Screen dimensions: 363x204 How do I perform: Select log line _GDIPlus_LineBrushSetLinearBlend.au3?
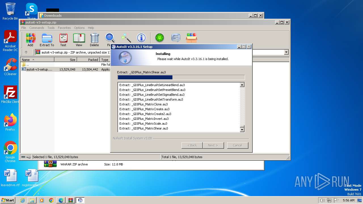click(152, 85)
